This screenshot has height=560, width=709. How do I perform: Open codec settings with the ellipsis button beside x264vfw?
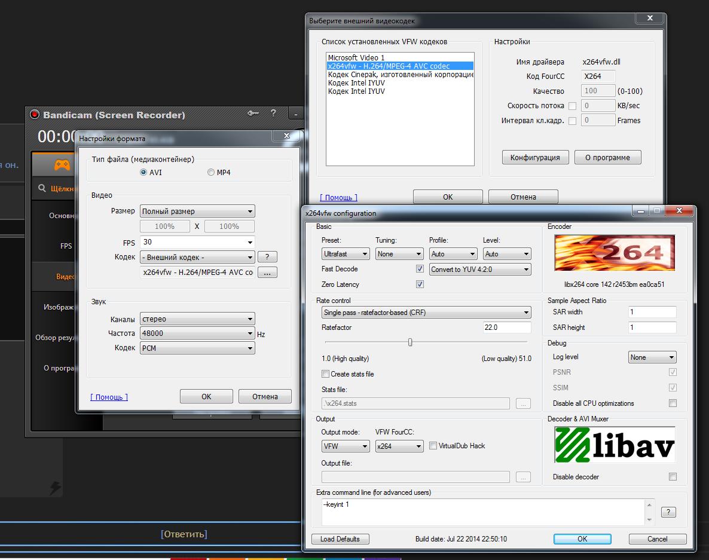click(267, 273)
